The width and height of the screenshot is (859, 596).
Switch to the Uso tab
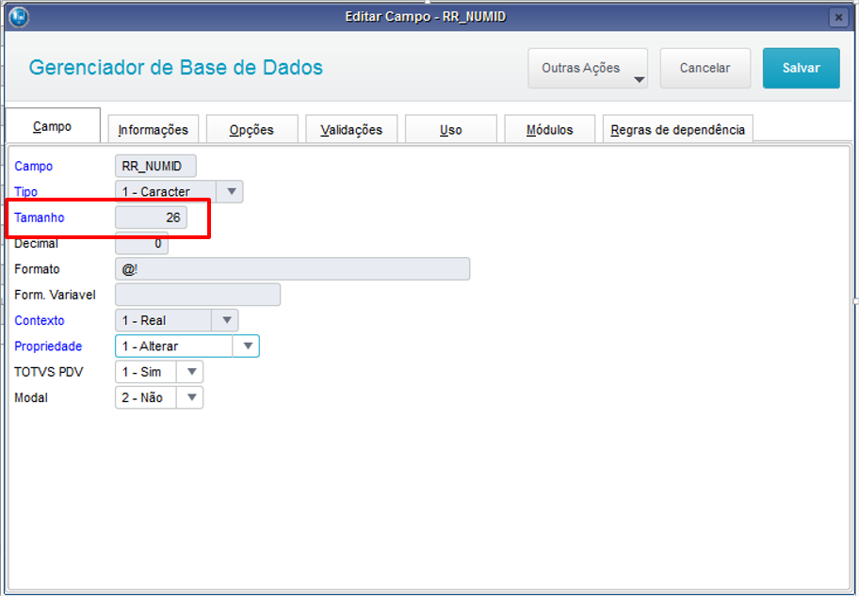(x=451, y=130)
